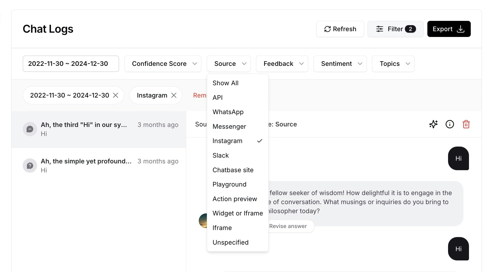
Task: Open the Topics dropdown
Action: (x=393, y=64)
